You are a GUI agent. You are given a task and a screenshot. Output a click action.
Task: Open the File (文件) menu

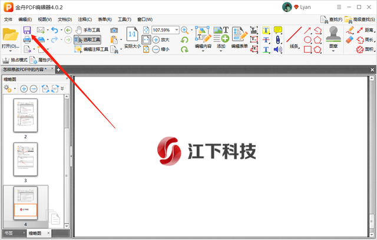pyautogui.click(x=8, y=19)
